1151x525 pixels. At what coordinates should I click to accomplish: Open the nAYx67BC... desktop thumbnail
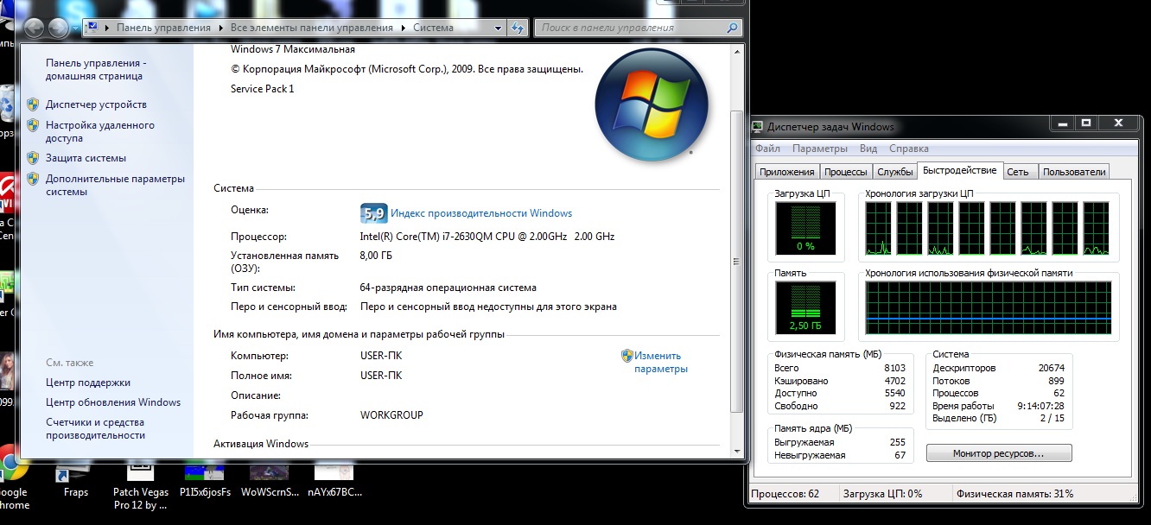(334, 479)
